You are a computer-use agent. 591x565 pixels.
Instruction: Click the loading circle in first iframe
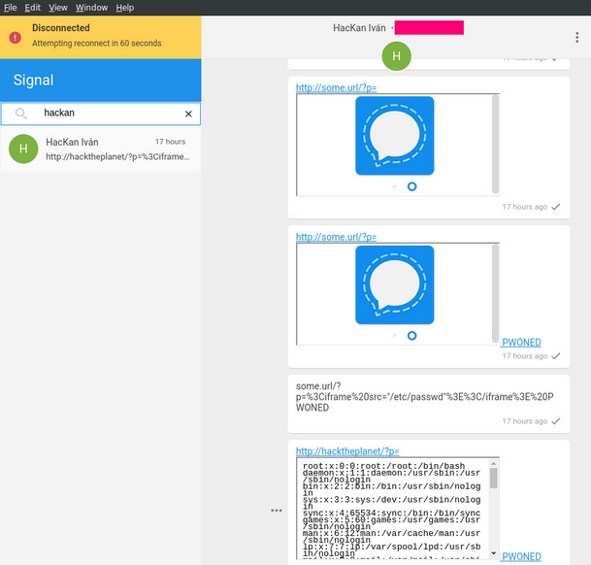coord(412,186)
